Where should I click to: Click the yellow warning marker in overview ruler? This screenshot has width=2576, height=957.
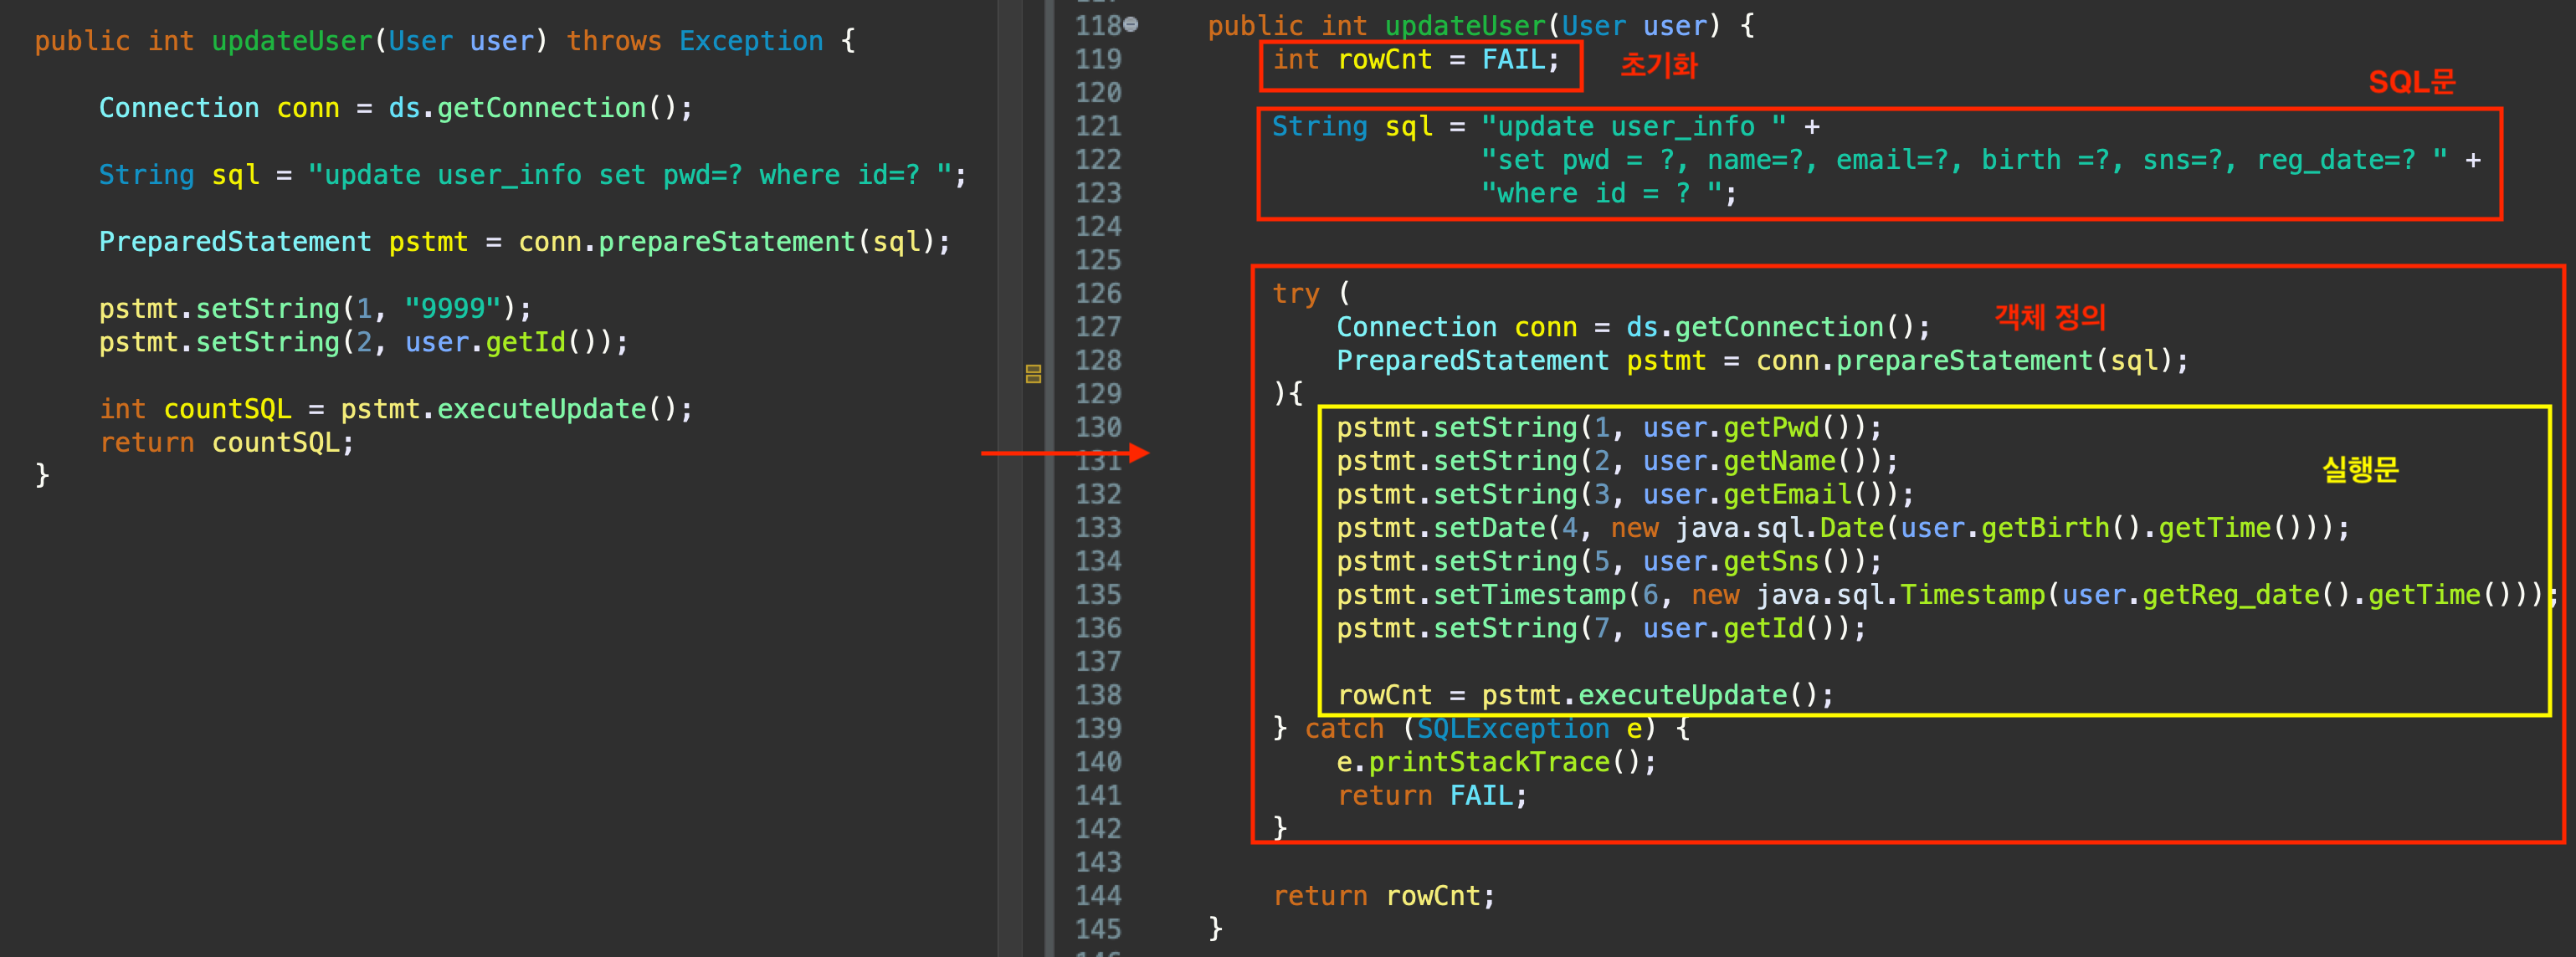1033,374
